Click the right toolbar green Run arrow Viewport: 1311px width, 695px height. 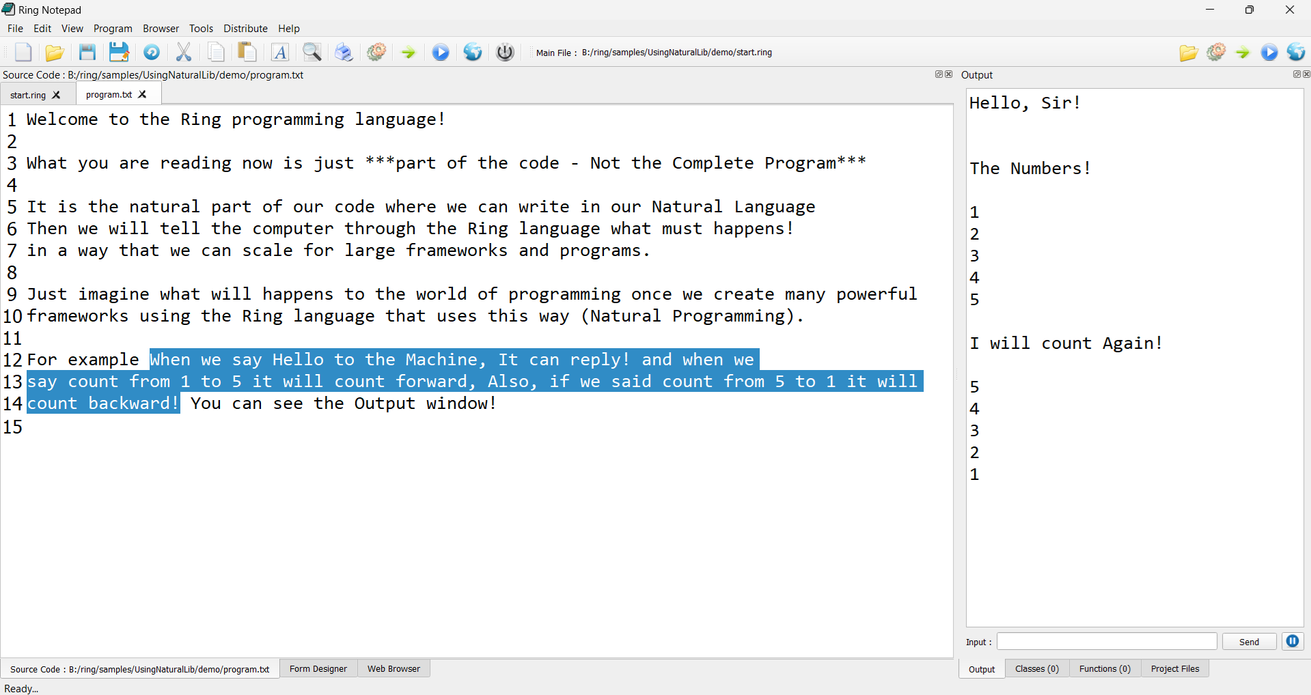1243,52
